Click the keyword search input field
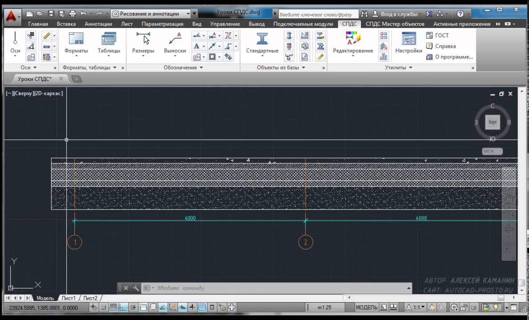The width and height of the screenshot is (529, 320). coord(318,15)
